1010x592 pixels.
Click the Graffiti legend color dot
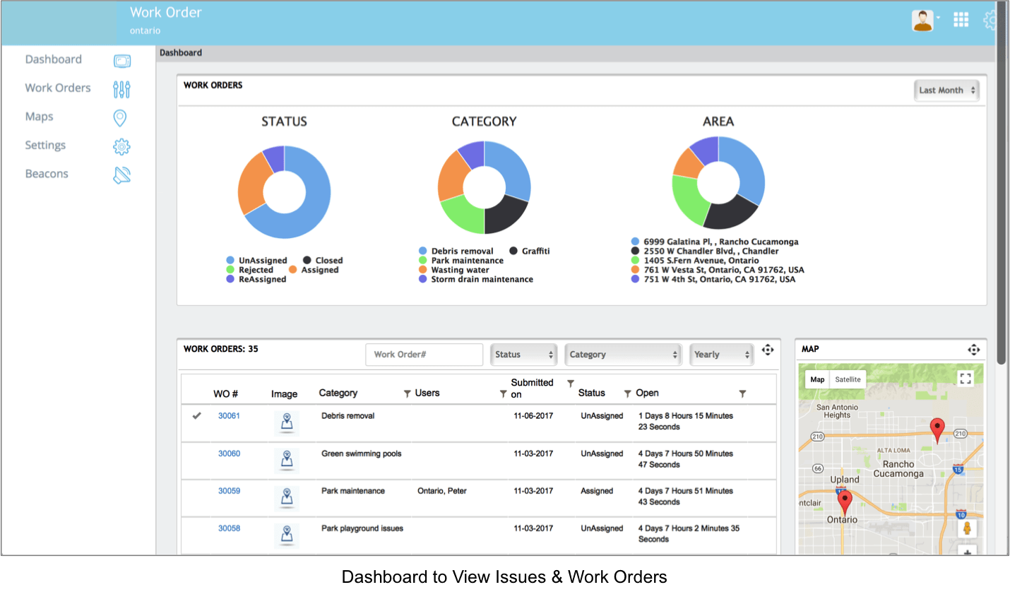(x=513, y=251)
